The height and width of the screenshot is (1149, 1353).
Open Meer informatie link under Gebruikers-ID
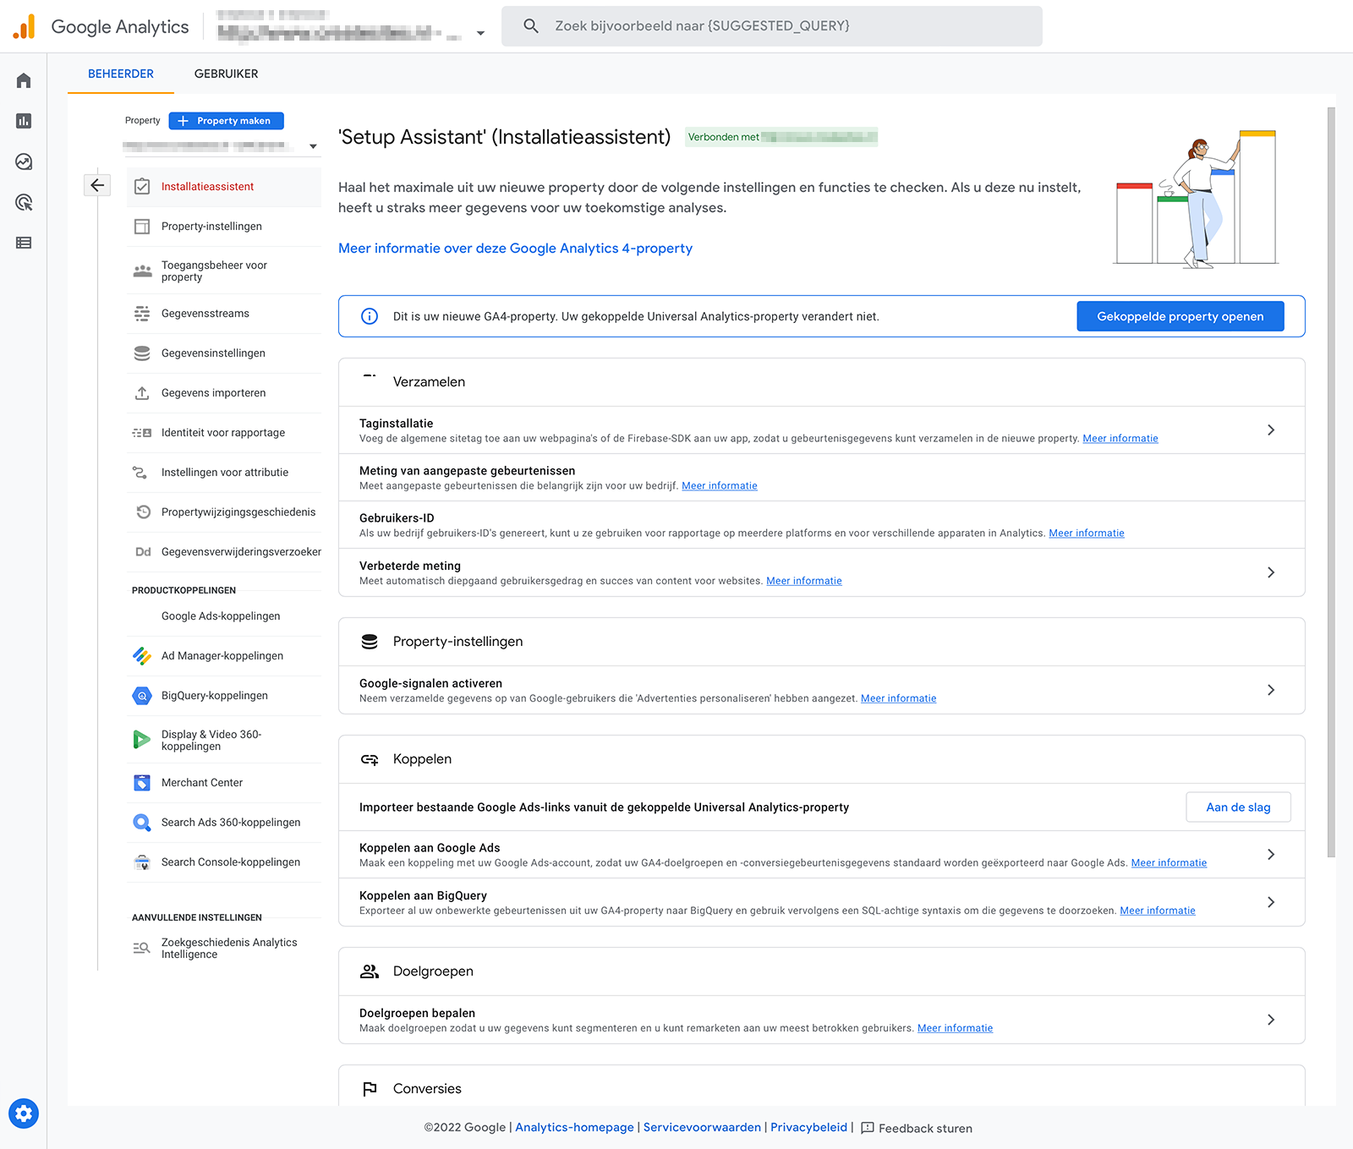pos(1087,533)
